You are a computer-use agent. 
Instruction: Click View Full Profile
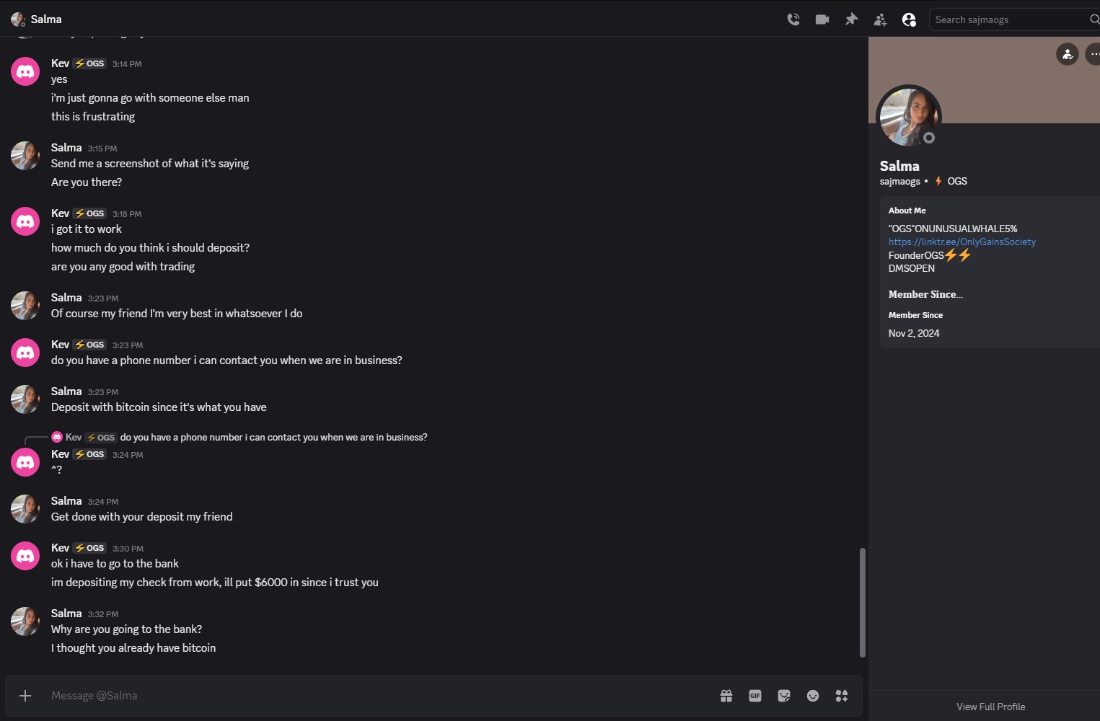[990, 707]
